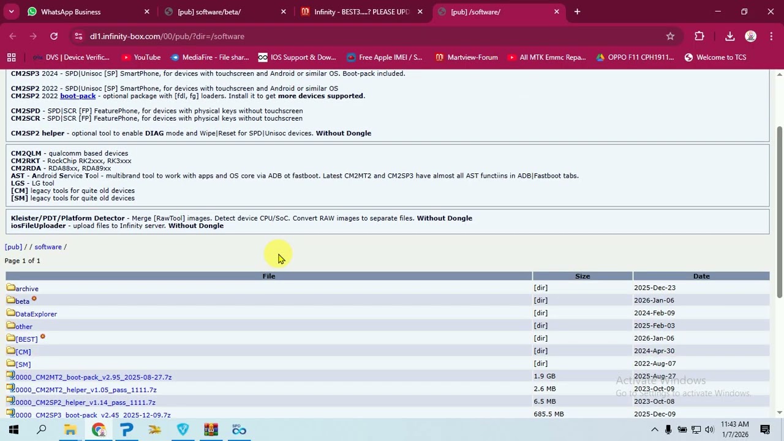Open the Windows notification center
This screenshot has width=784, height=441.
(765, 430)
